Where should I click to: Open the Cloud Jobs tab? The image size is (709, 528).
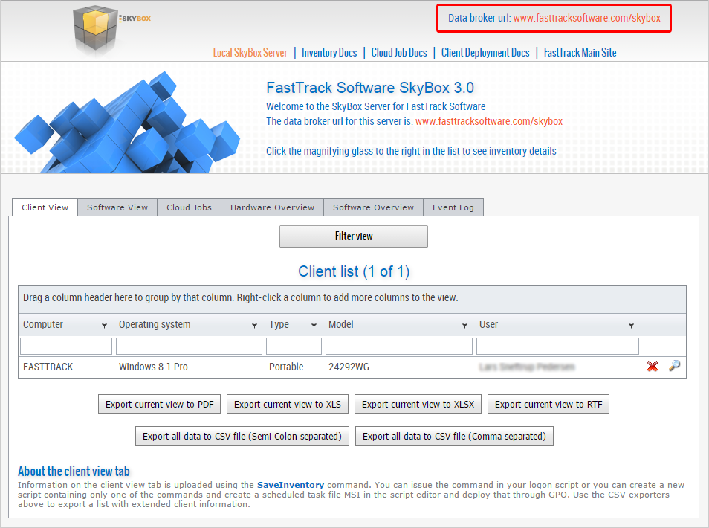[x=189, y=207]
